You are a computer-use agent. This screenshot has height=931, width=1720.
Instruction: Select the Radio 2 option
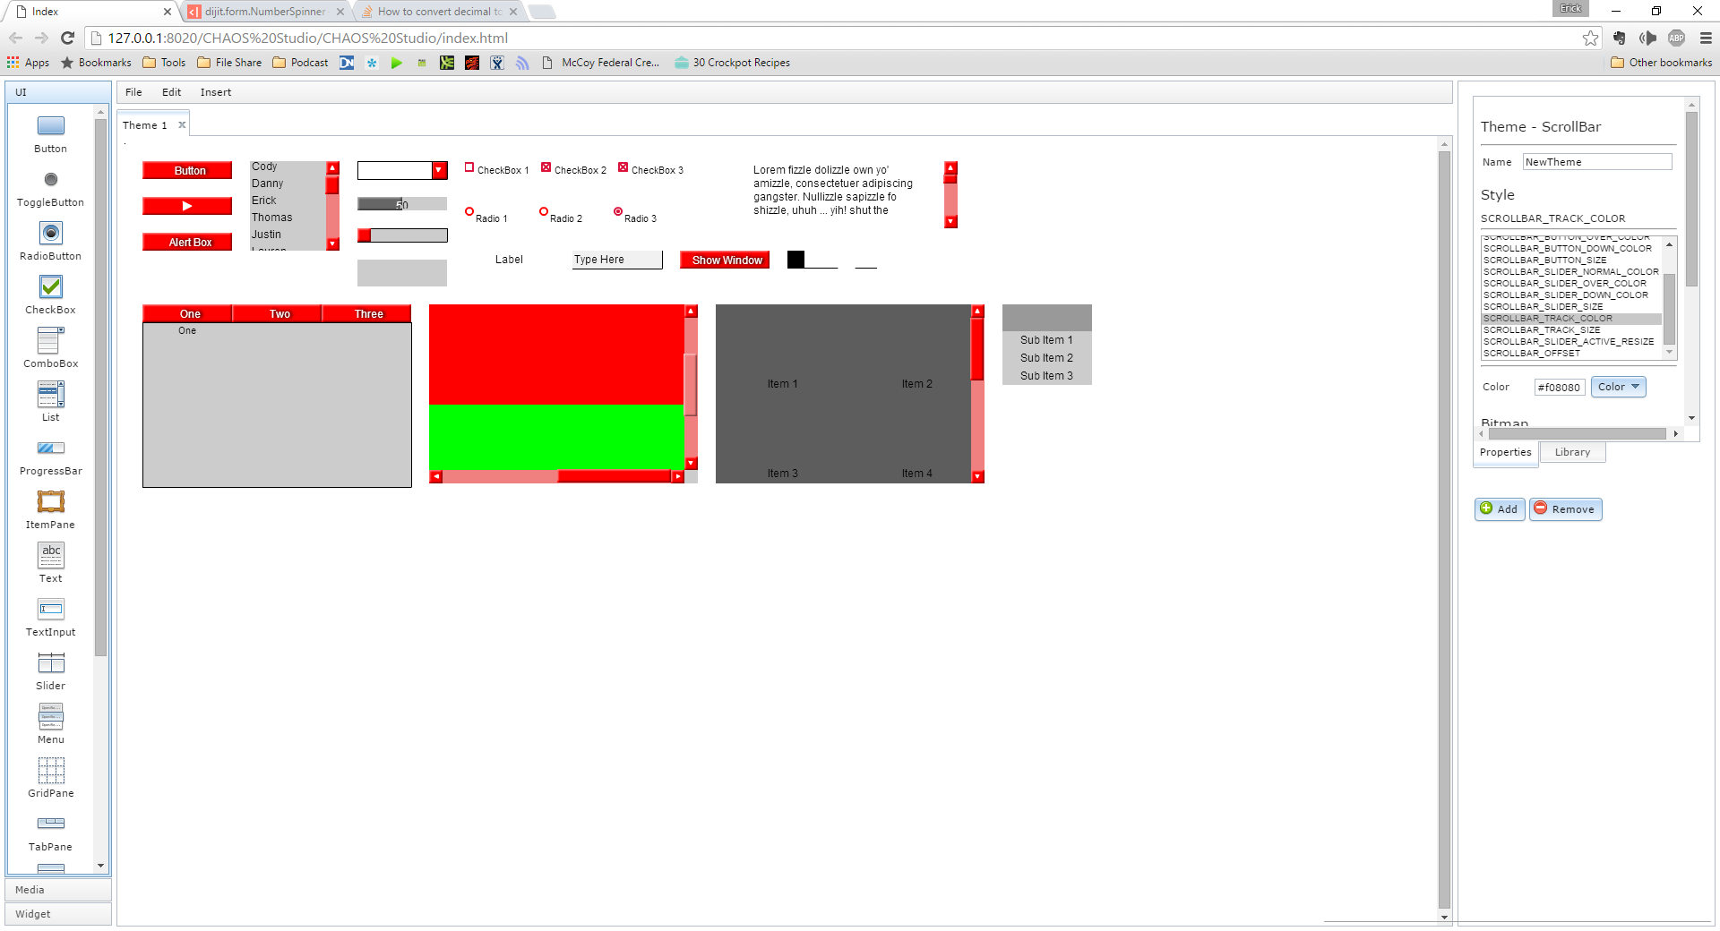(x=543, y=212)
